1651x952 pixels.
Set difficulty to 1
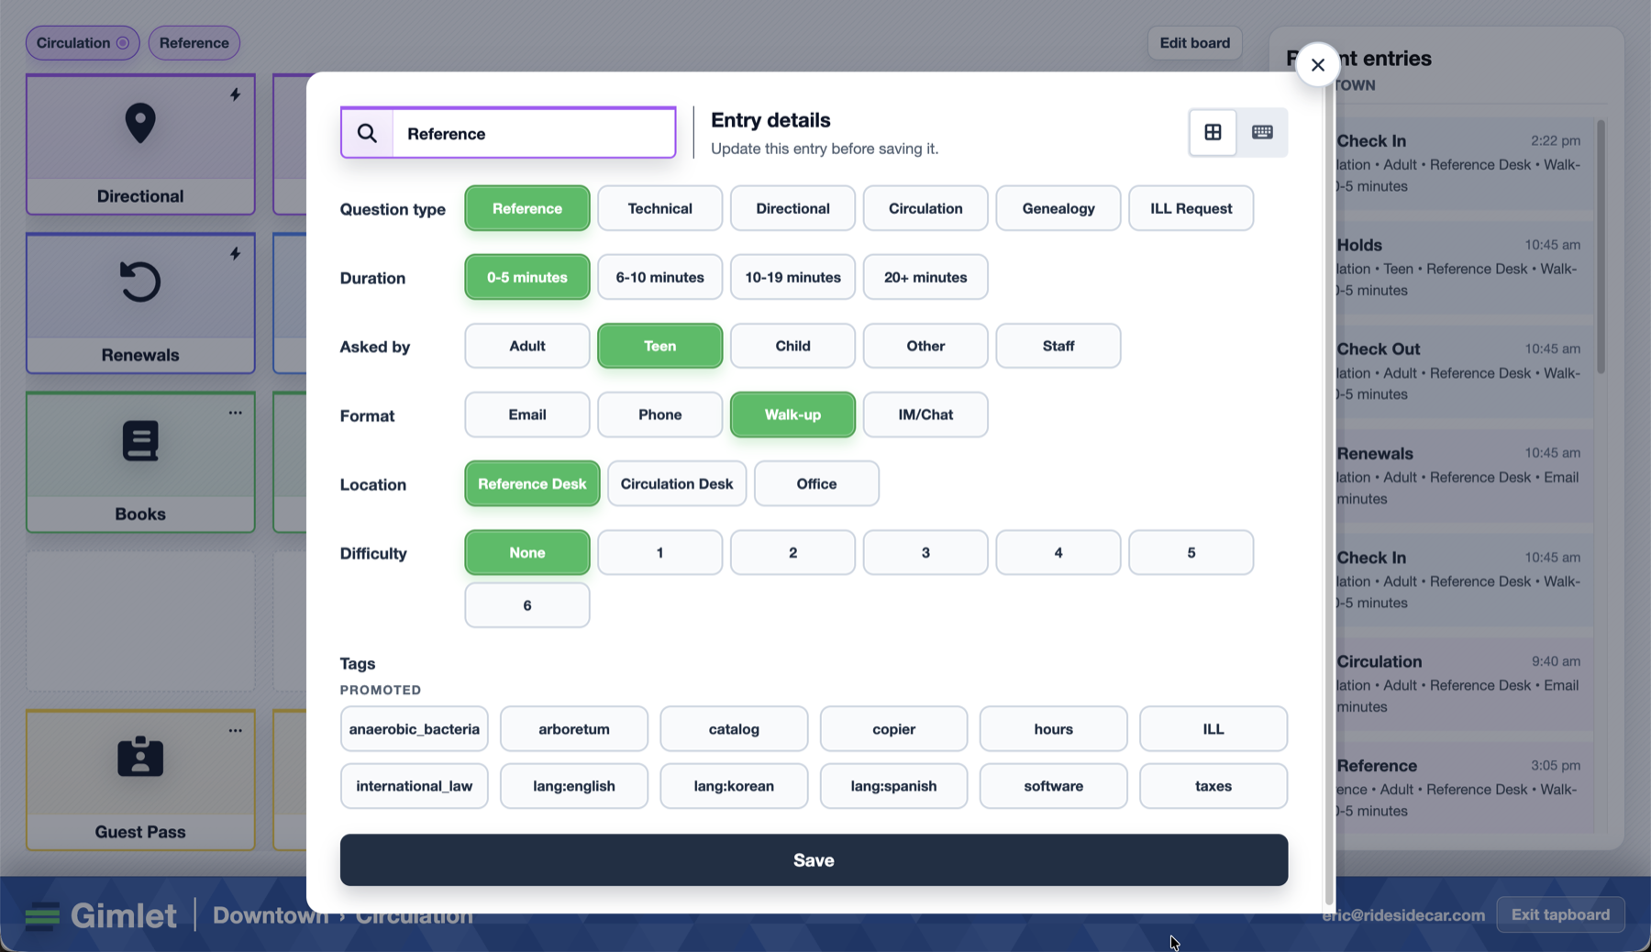(x=659, y=552)
